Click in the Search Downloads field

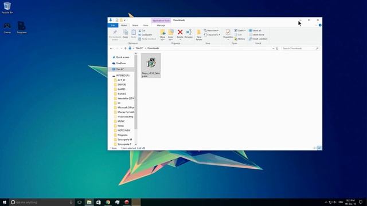[x=300, y=48]
